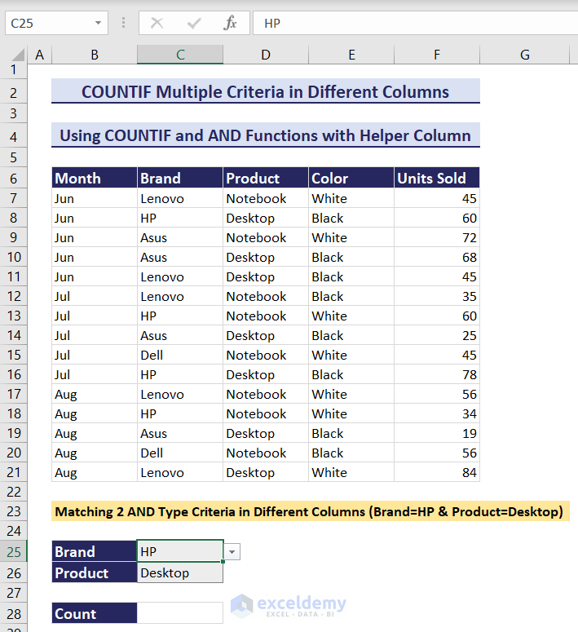Viewport: 578px width, 632px height.
Task: Select the empty Count result cell C28
Action: (x=180, y=613)
